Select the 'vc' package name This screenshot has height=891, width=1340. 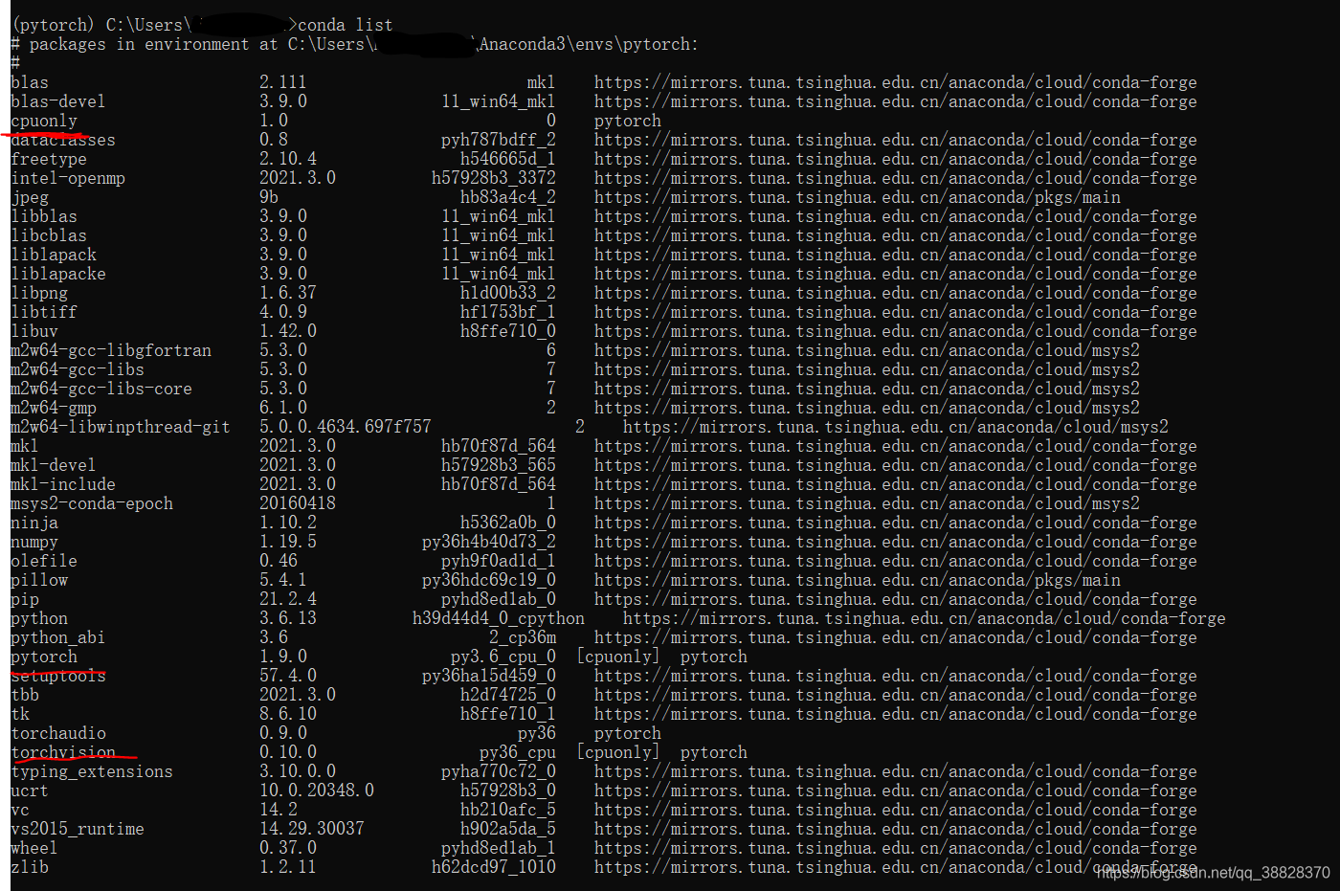[x=20, y=810]
